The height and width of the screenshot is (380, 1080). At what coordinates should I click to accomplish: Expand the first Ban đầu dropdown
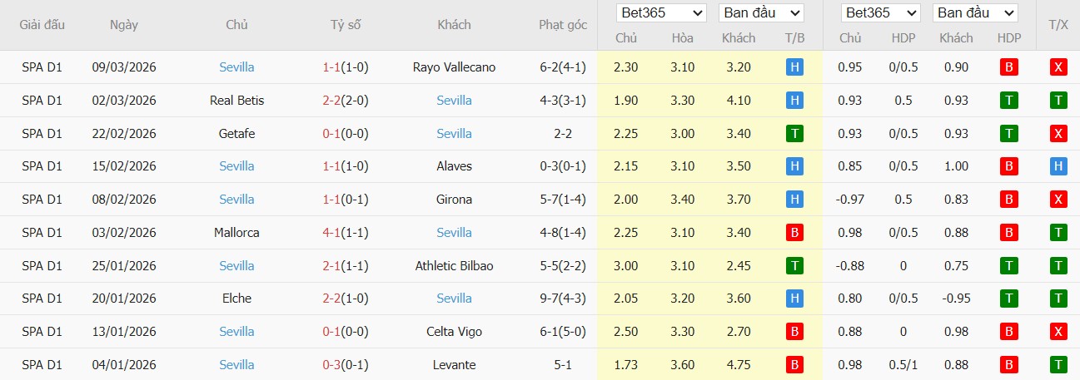761,13
